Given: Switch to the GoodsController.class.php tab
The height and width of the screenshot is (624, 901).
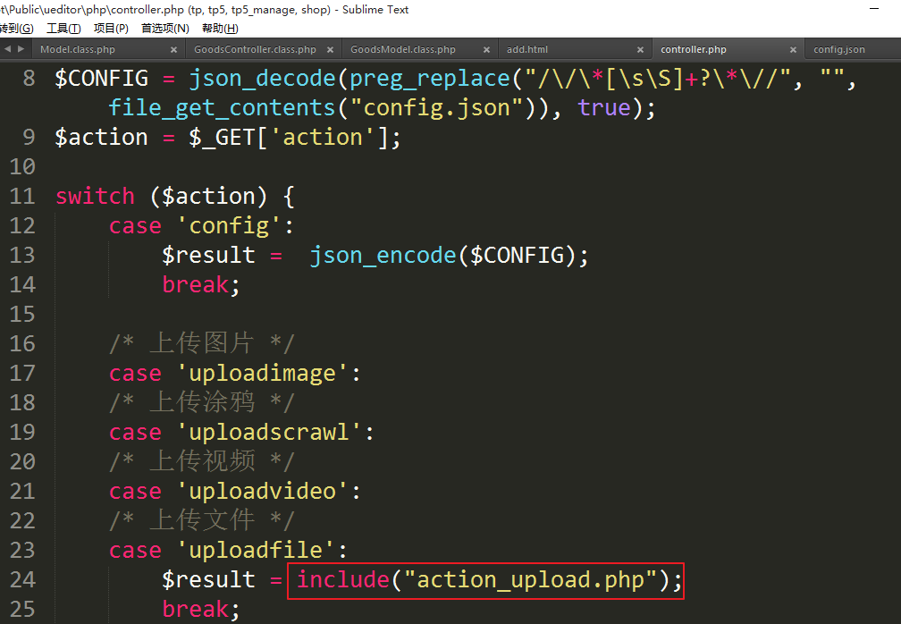Looking at the screenshot, I should pos(255,50).
